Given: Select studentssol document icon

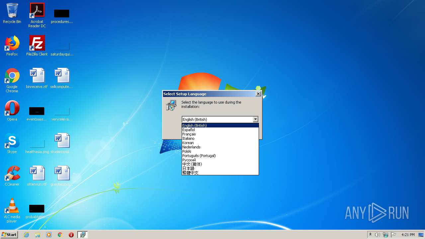Looking at the screenshot, I should click(x=62, y=143).
